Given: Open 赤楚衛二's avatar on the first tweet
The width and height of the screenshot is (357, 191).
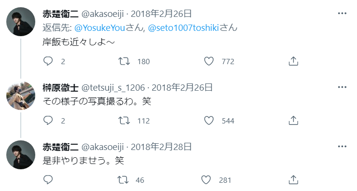Looking at the screenshot, I should click(x=21, y=22).
